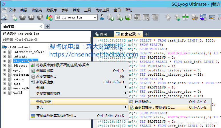The width and height of the screenshot is (221, 128).
Task: Click the new connection toolbar icon
Action: pyautogui.click(x=5, y=17)
